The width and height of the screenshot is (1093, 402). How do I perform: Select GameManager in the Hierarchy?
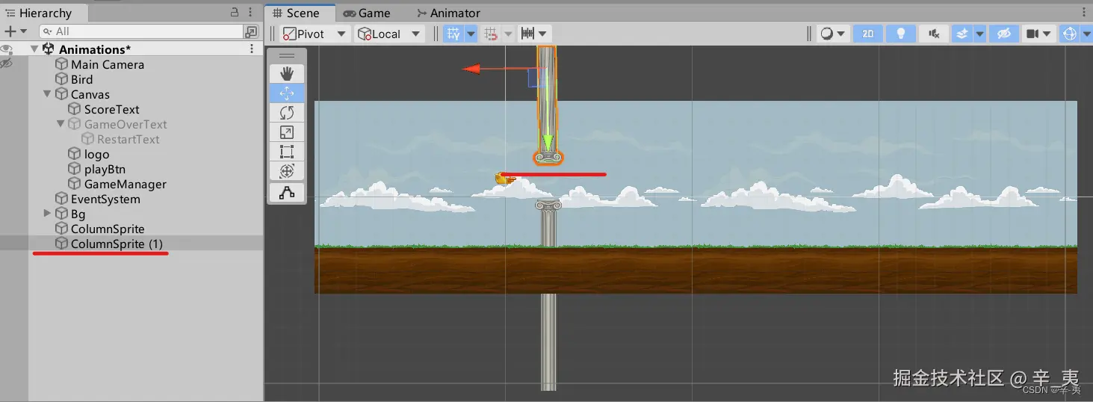[x=126, y=184]
